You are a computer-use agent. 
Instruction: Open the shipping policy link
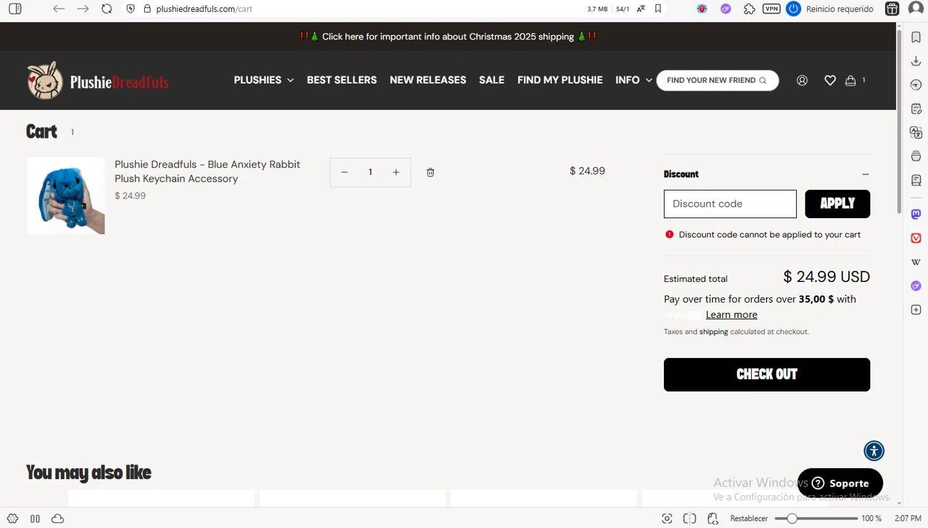(x=713, y=332)
